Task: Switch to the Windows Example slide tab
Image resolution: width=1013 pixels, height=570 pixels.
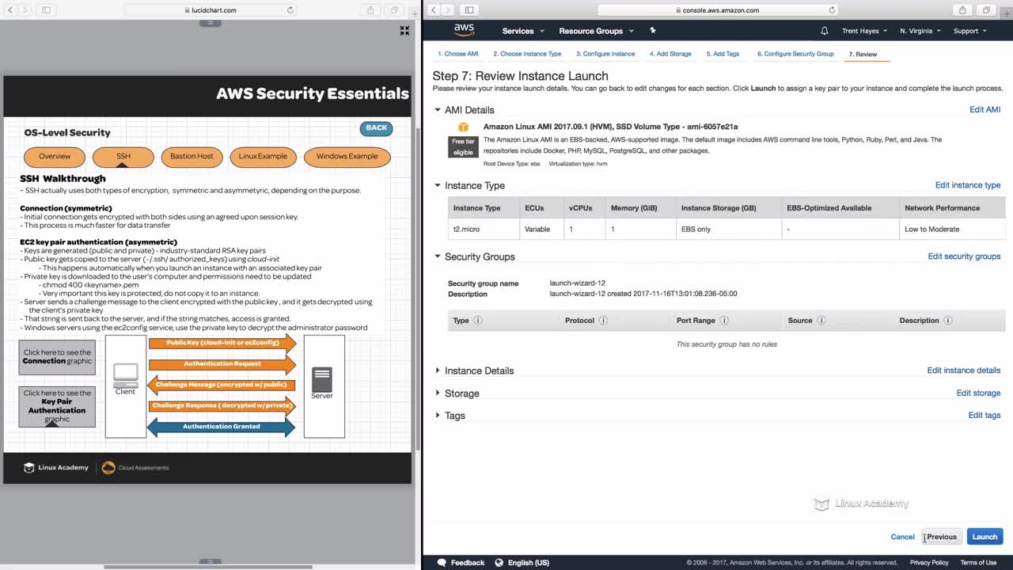Action: tap(347, 156)
